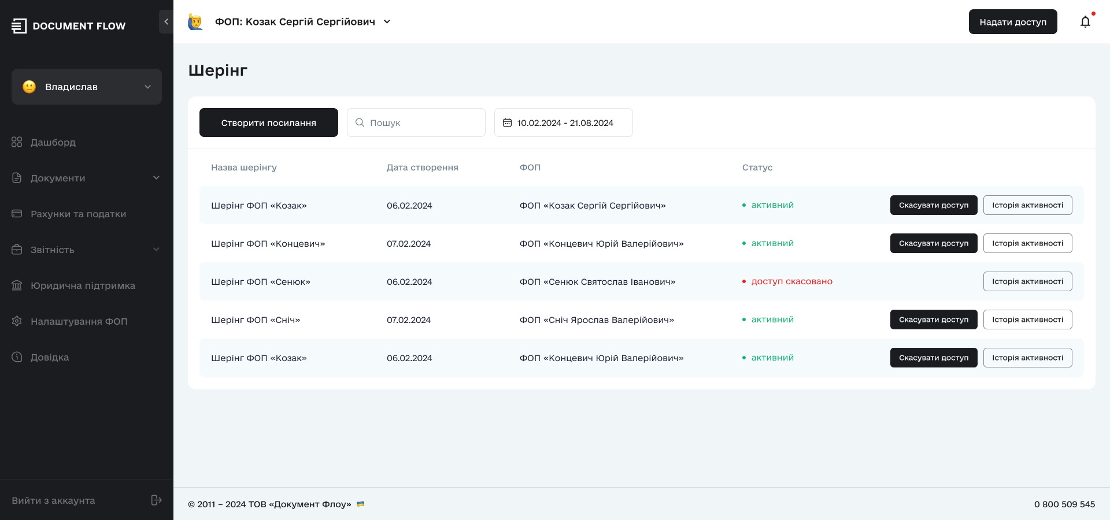Image resolution: width=1110 pixels, height=520 pixels.
Task: Open Документи menu item
Action: click(58, 178)
